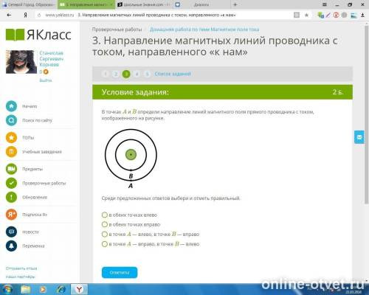Open Подписка Я+ orange icon
Screen dimensions: 369x295
11,215
